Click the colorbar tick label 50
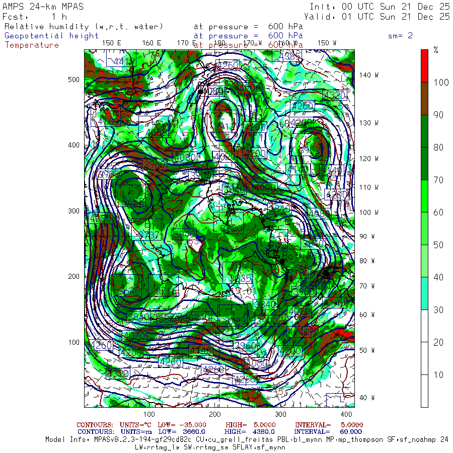This screenshot has height=453, width=453. pyautogui.click(x=438, y=245)
